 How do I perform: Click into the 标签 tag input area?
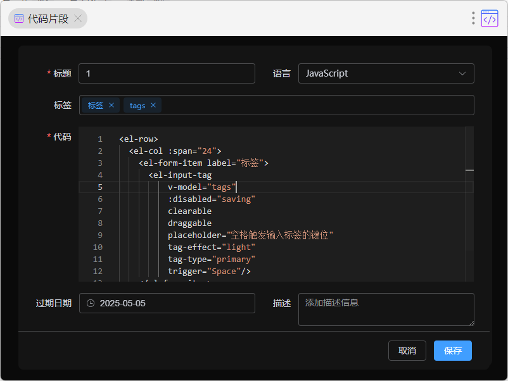click(276, 105)
